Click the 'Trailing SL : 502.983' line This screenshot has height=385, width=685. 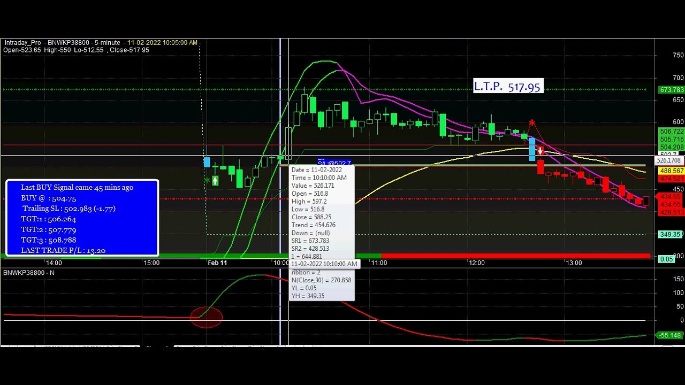click(68, 209)
